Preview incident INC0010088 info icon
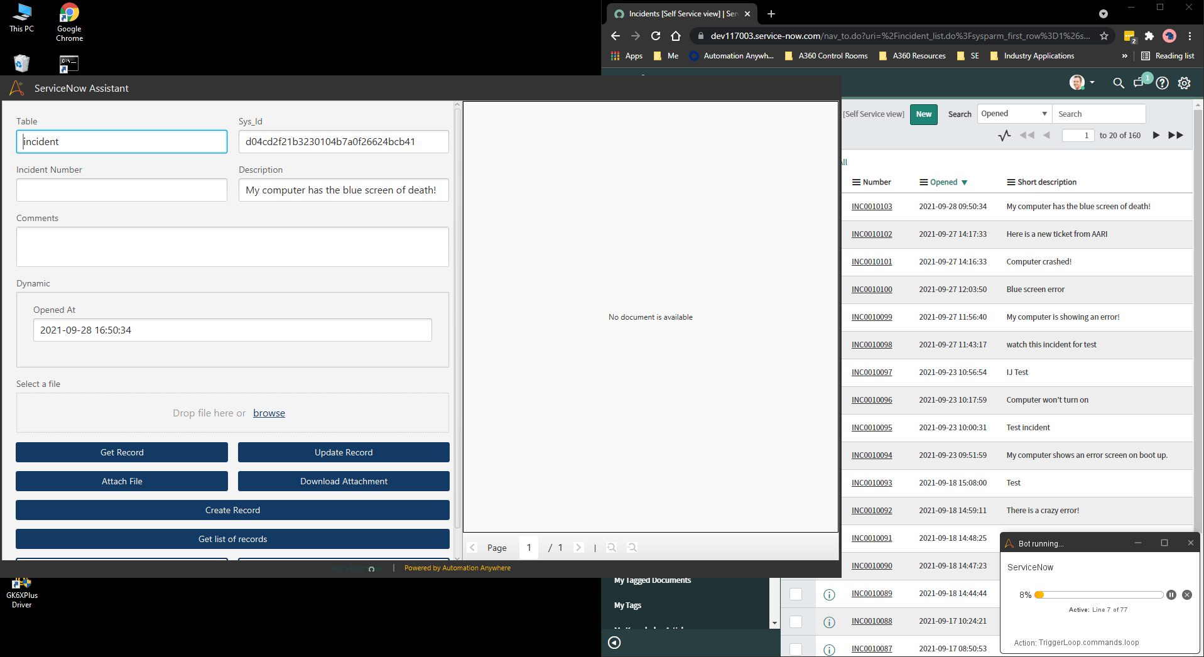Viewport: 1204px width, 657px height. (829, 622)
